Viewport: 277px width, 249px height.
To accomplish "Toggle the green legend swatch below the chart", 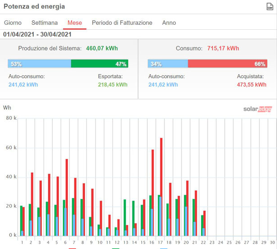I will click(116, 248).
